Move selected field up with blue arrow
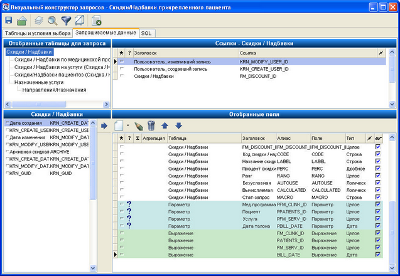The height and width of the screenshot is (276, 400). 165,125
